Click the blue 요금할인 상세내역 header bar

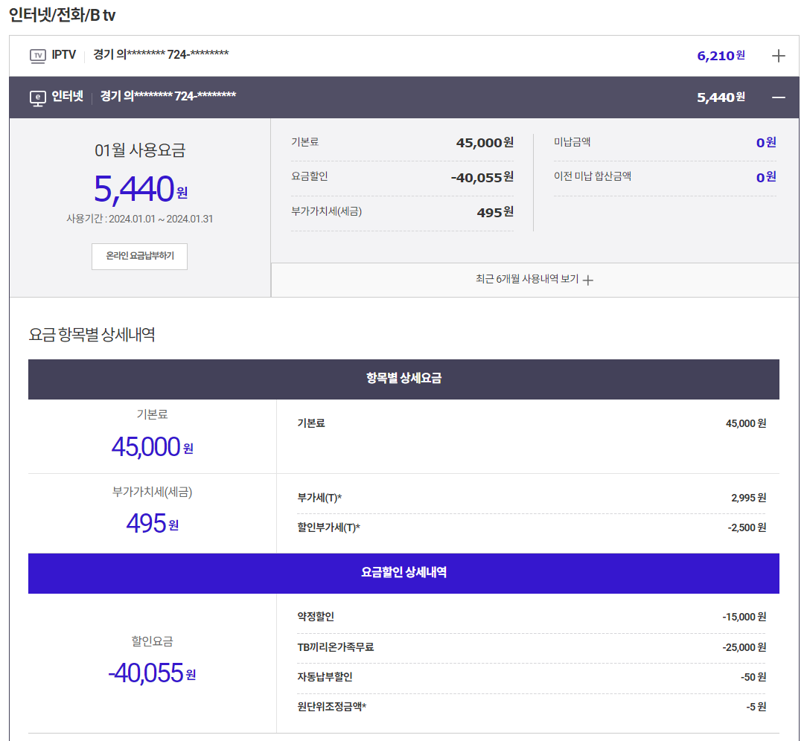(403, 573)
